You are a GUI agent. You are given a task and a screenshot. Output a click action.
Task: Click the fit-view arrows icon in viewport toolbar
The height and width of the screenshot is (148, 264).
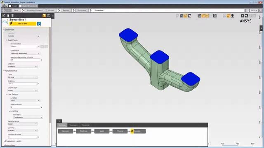tap(233, 16)
